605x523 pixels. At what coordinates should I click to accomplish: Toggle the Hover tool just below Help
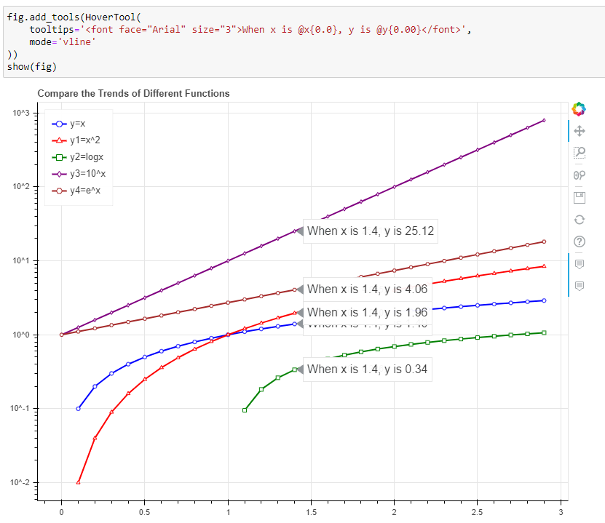[x=579, y=264]
